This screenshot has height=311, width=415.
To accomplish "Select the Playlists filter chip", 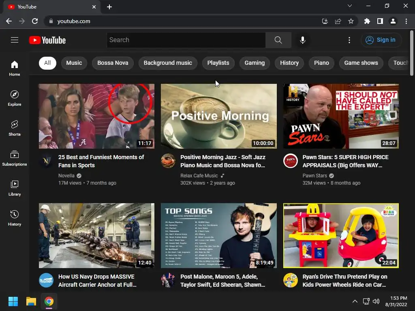I will pos(218,63).
